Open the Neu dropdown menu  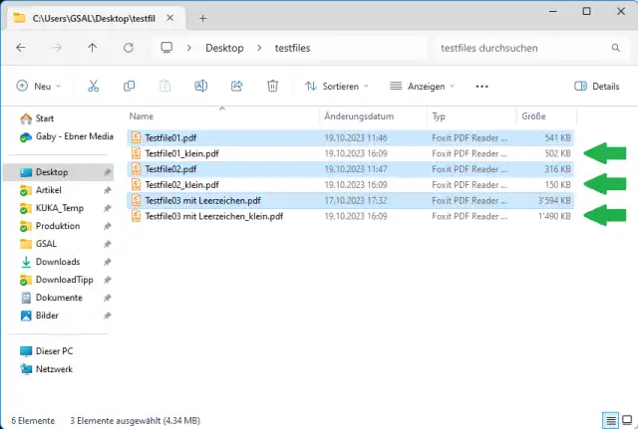[x=40, y=87]
